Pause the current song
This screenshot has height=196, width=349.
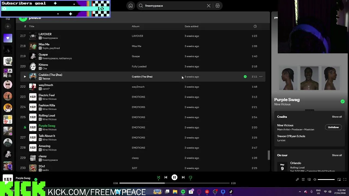[x=174, y=177]
